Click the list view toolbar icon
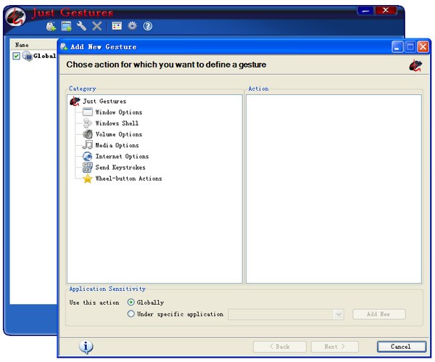Image resolution: width=435 pixels, height=362 pixels. click(117, 26)
